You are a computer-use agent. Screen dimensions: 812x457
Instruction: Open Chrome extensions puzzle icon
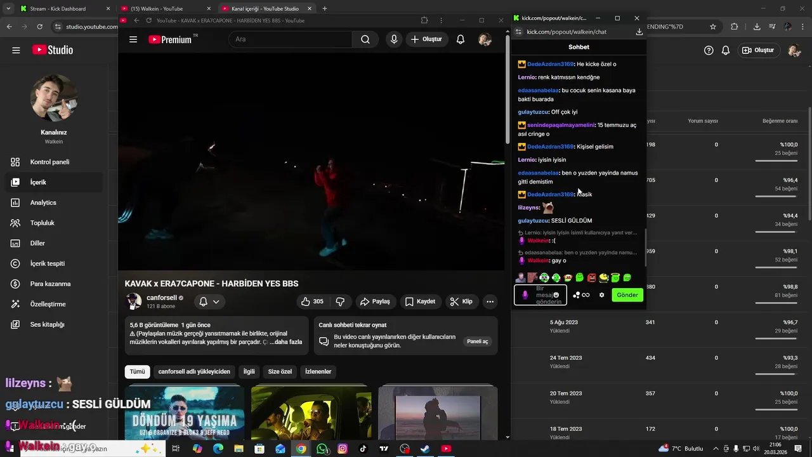pos(734,27)
